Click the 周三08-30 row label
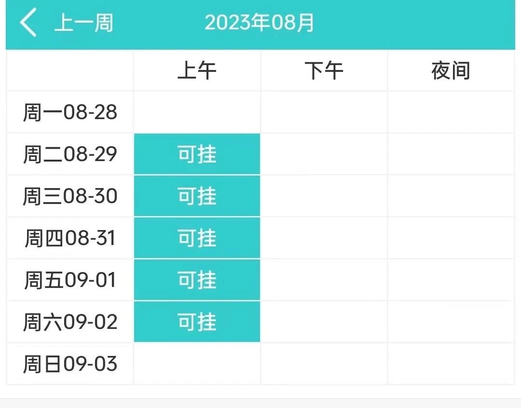Screen dimensions: 521x408 click(x=70, y=196)
